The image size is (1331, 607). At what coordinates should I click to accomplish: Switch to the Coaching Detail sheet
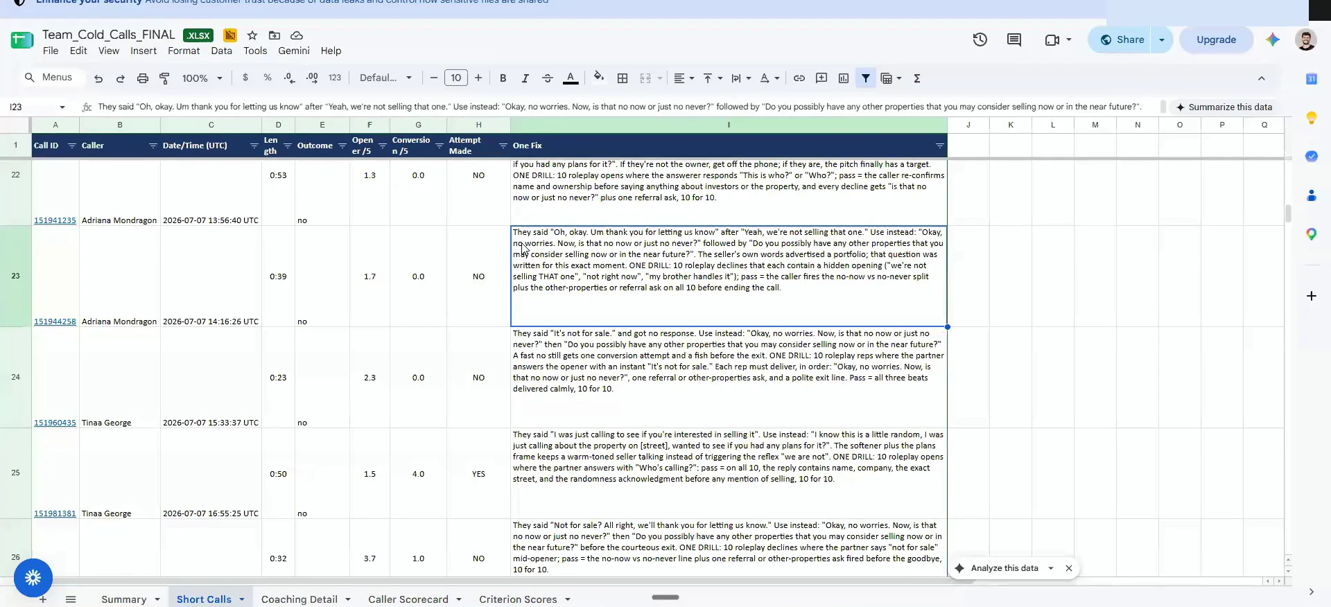click(x=299, y=599)
